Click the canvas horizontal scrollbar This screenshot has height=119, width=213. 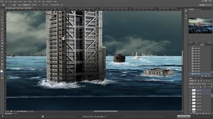[106, 111]
